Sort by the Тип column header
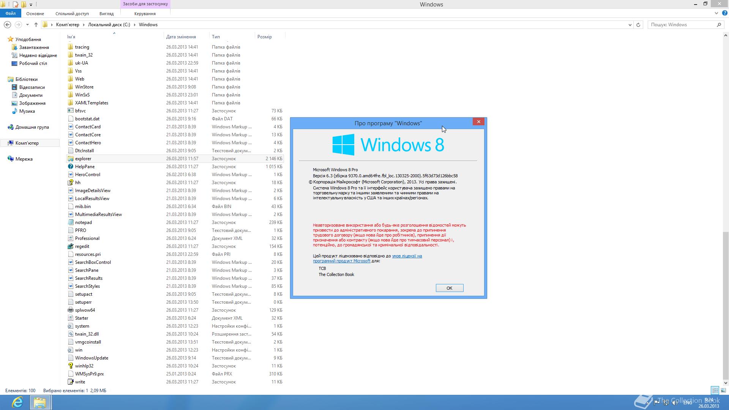The width and height of the screenshot is (729, 410). pyautogui.click(x=232, y=37)
